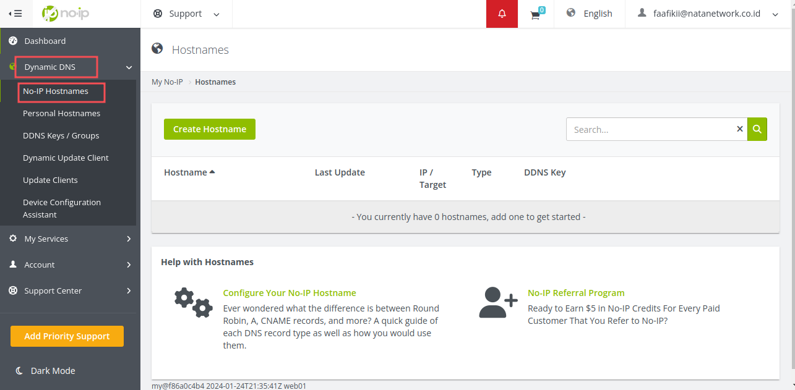Open No-IP Hostnames menu item
Image resolution: width=795 pixels, height=390 pixels.
pyautogui.click(x=56, y=91)
